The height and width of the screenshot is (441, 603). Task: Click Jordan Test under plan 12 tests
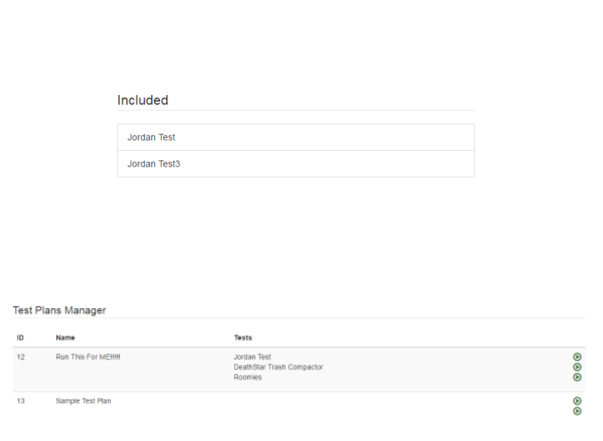click(253, 357)
